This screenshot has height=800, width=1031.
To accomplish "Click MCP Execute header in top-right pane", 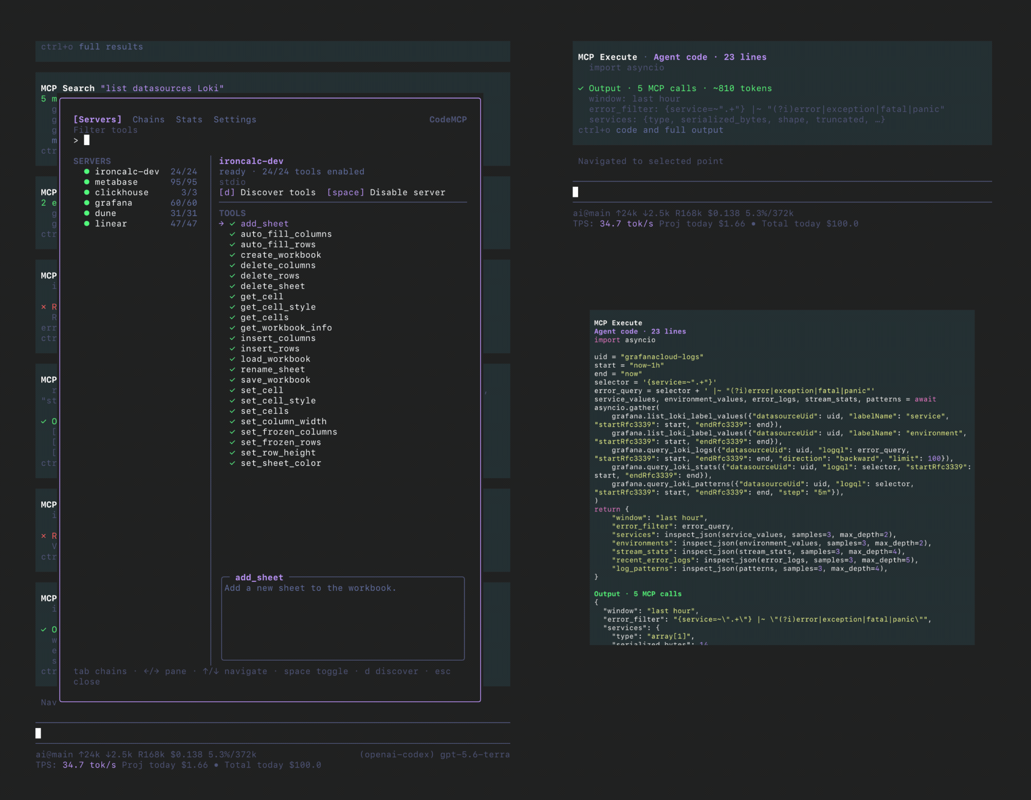I will (607, 57).
